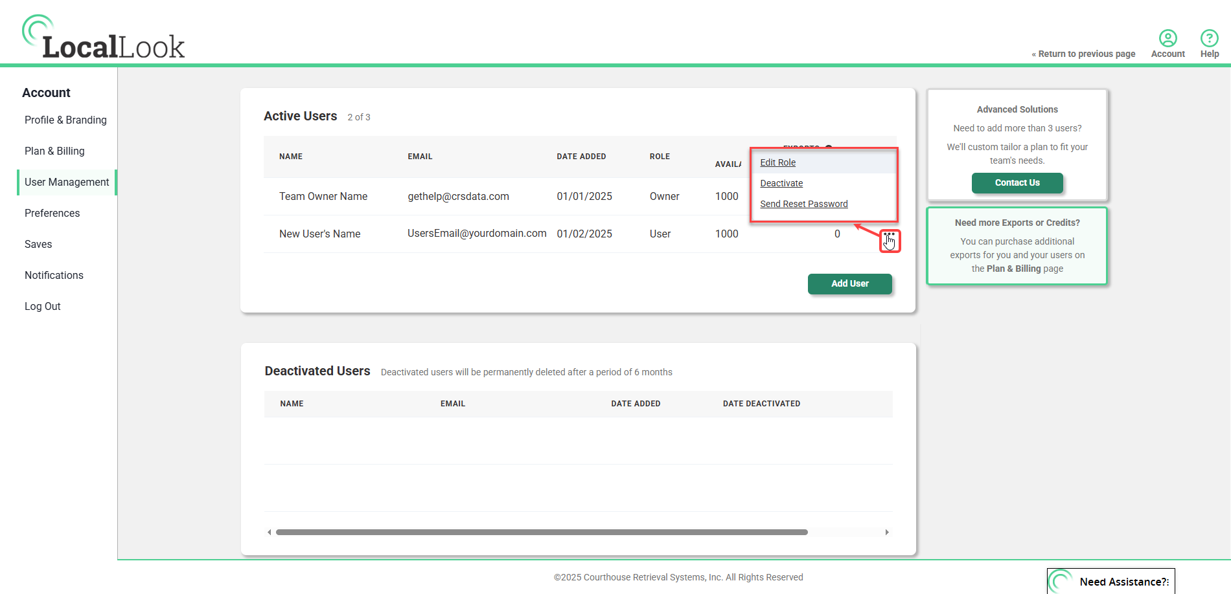
Task: Open the Plan & Billing page
Action: click(54, 151)
